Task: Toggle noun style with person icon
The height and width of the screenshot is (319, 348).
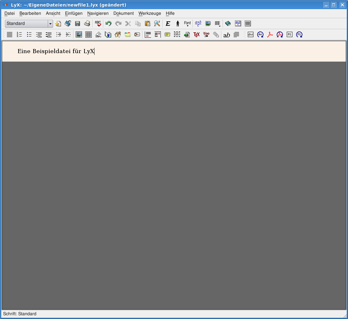Action: (177, 23)
